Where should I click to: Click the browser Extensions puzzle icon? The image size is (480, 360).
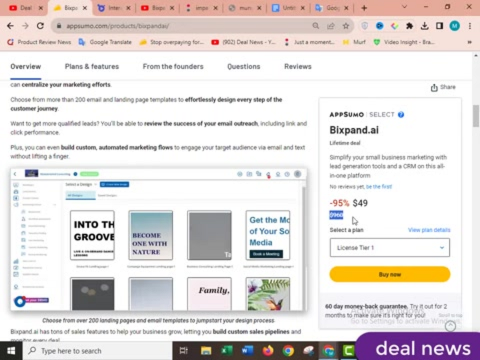tap(409, 25)
